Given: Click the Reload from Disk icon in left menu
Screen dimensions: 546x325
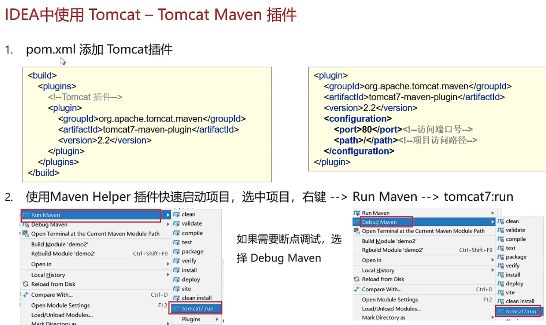Looking at the screenshot, I should click(x=25, y=284).
